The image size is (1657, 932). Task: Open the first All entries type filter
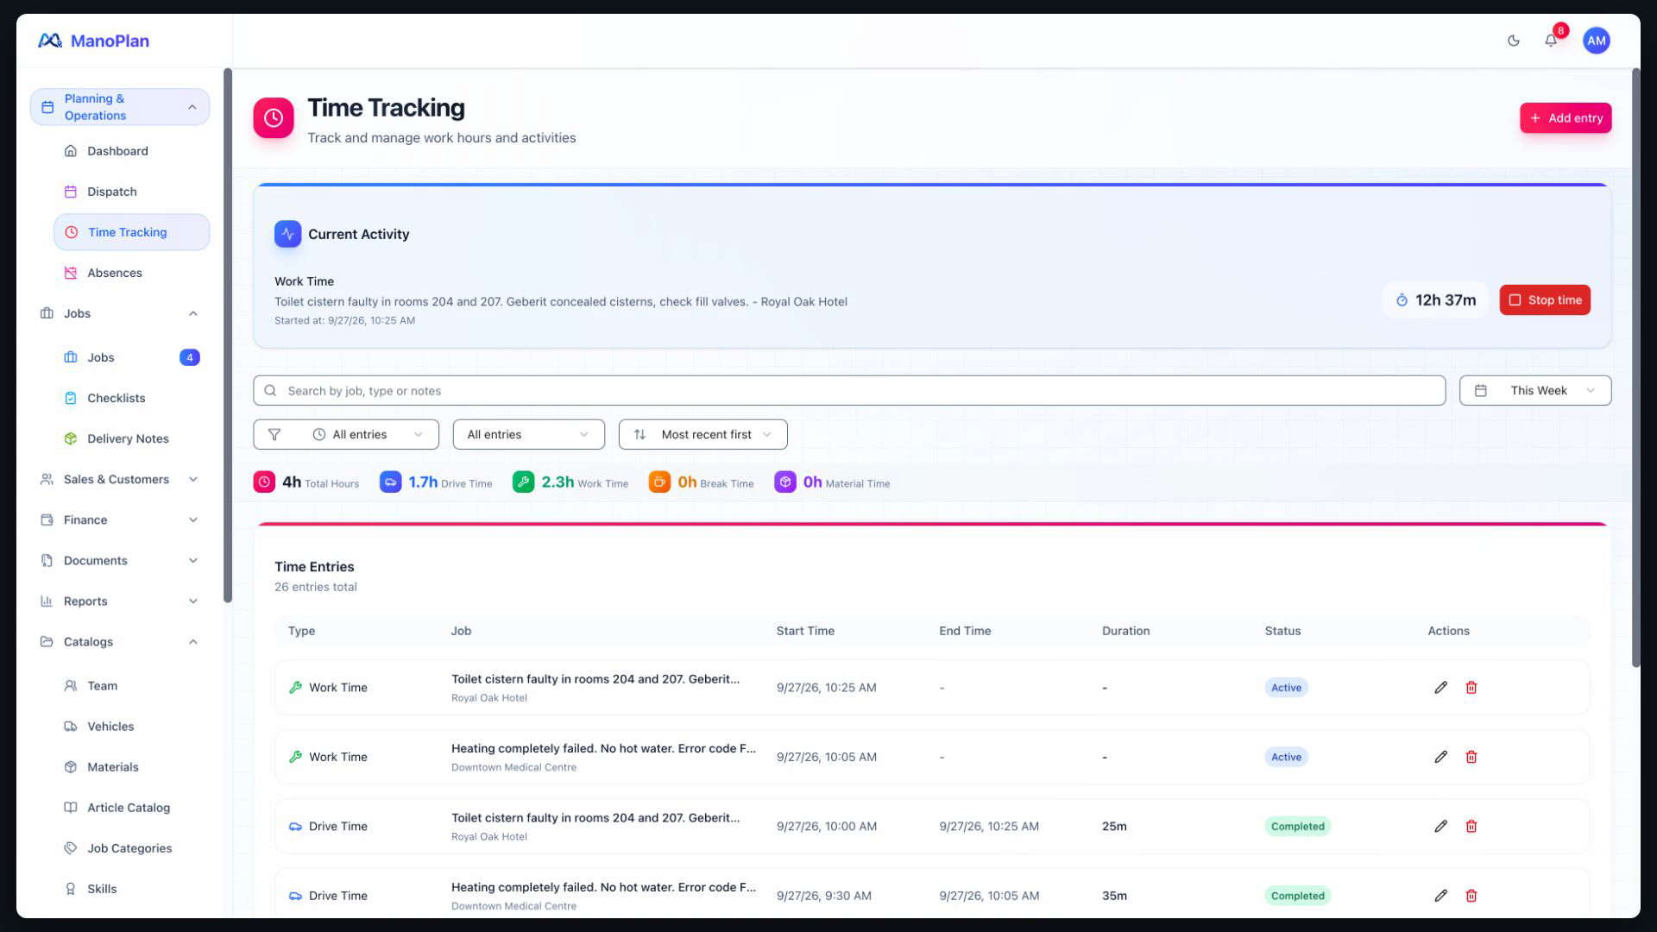click(x=346, y=435)
